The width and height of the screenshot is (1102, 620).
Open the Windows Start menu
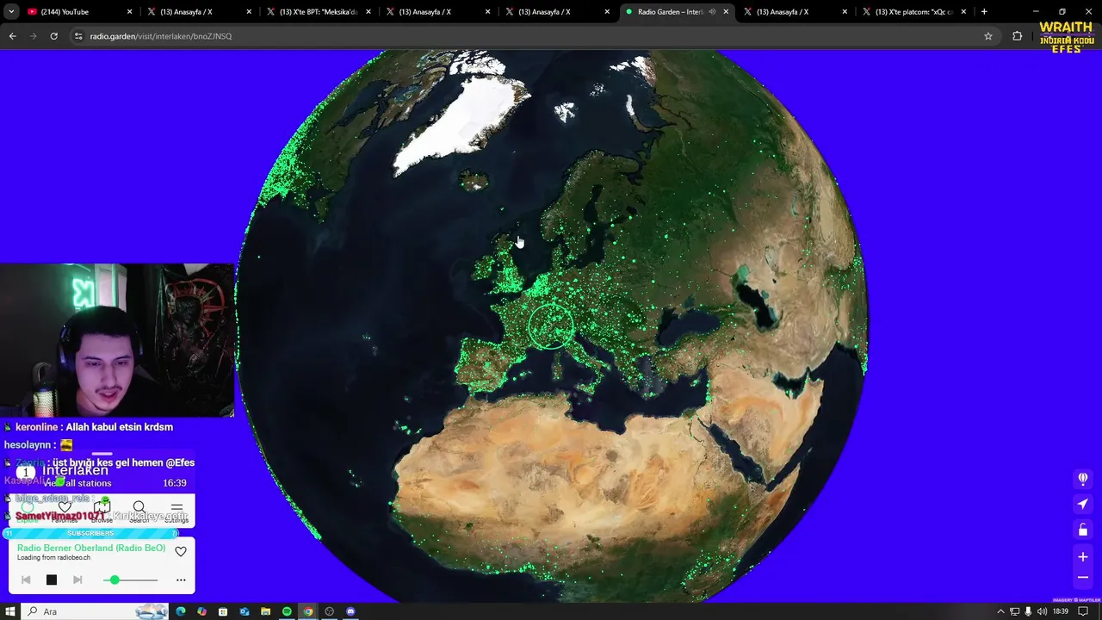(x=10, y=611)
